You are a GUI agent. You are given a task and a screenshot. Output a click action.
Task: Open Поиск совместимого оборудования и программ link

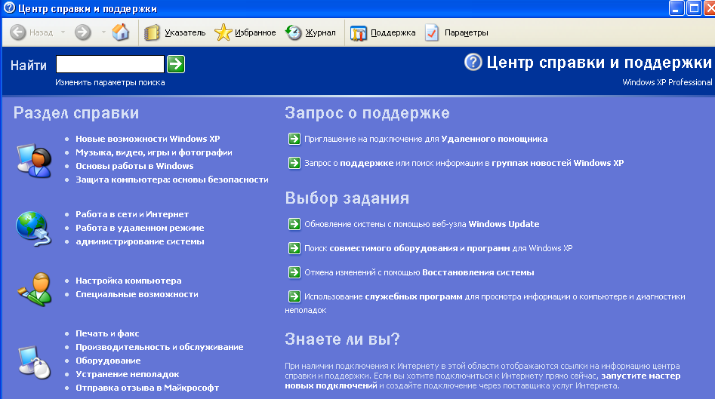[438, 249]
